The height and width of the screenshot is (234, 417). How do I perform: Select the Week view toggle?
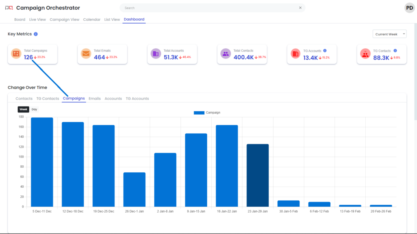point(24,109)
